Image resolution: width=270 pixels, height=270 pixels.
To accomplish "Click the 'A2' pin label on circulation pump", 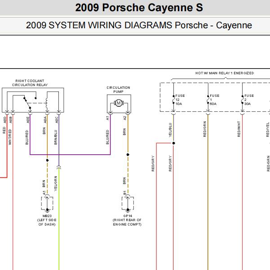I will coord(125,118).
